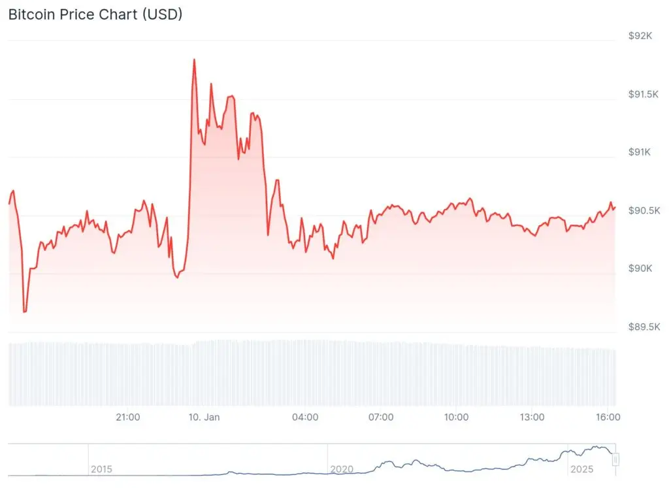Viewport: 669px width, 488px height.
Task: Click the $91.5K price axis label
Action: tap(644, 94)
